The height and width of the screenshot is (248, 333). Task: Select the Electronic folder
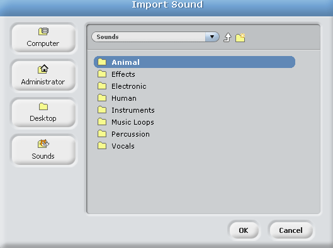pos(195,86)
